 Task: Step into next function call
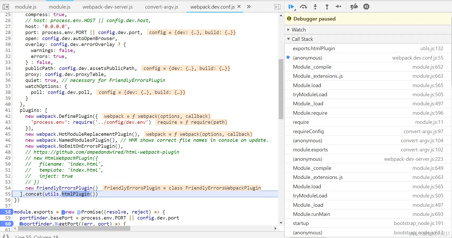tap(315, 7)
